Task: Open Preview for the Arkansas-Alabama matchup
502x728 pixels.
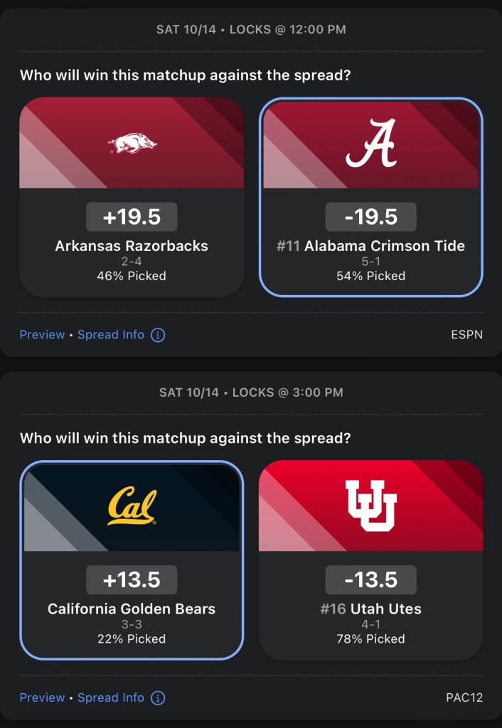Action: pyautogui.click(x=42, y=335)
